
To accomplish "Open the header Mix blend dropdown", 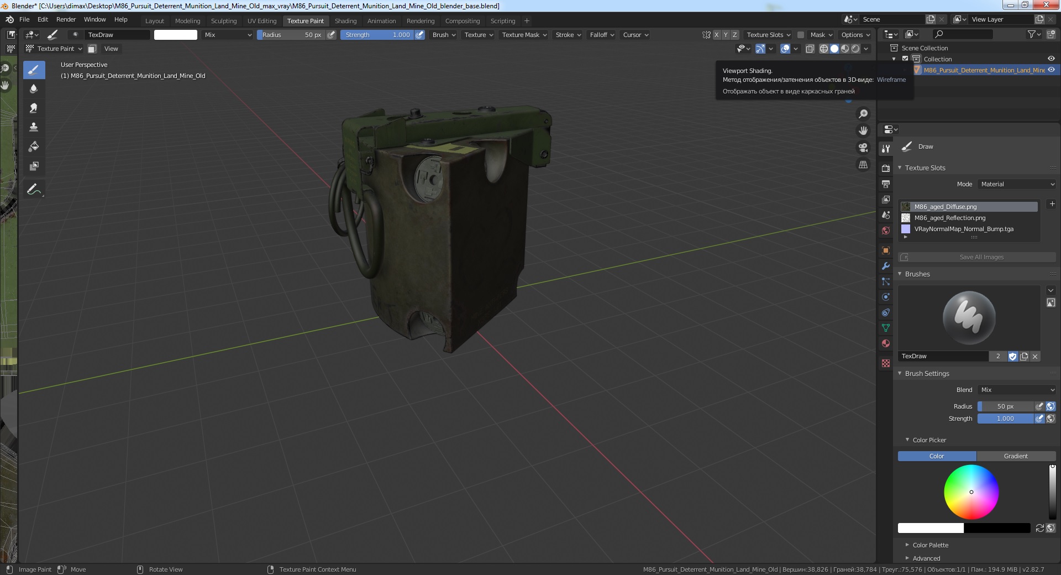I will (227, 35).
